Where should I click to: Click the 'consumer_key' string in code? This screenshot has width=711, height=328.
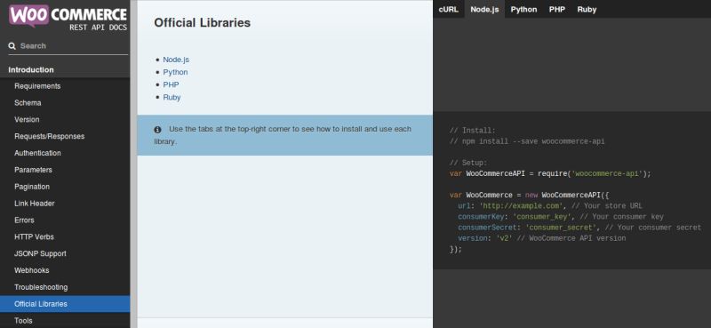point(542,217)
